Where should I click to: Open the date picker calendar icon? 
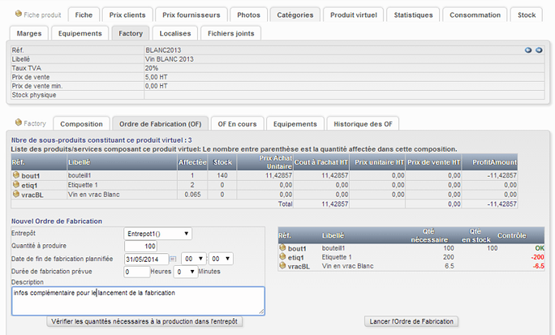pyautogui.click(x=173, y=259)
